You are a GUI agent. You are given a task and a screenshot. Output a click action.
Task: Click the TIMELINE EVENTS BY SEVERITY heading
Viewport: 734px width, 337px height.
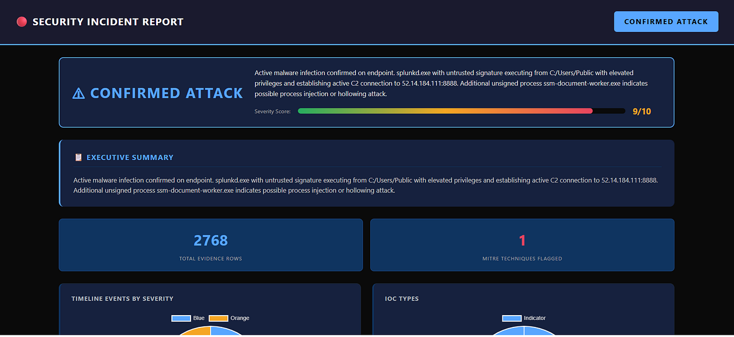point(123,299)
